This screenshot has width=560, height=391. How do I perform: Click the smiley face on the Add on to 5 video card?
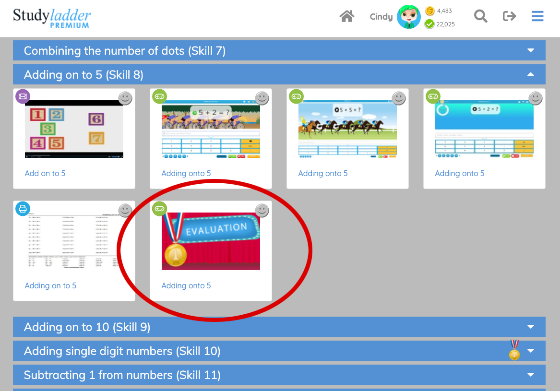pyautogui.click(x=125, y=98)
